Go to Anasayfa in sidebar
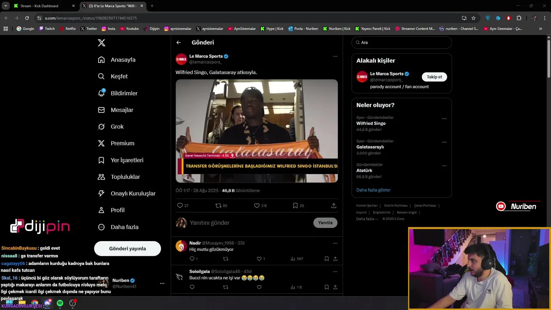This screenshot has width=551, height=310. point(117,60)
